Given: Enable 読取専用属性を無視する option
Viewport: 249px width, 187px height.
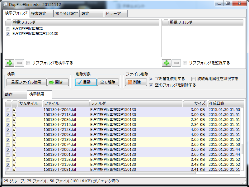Looking at the screenshot, I should (x=193, y=79).
